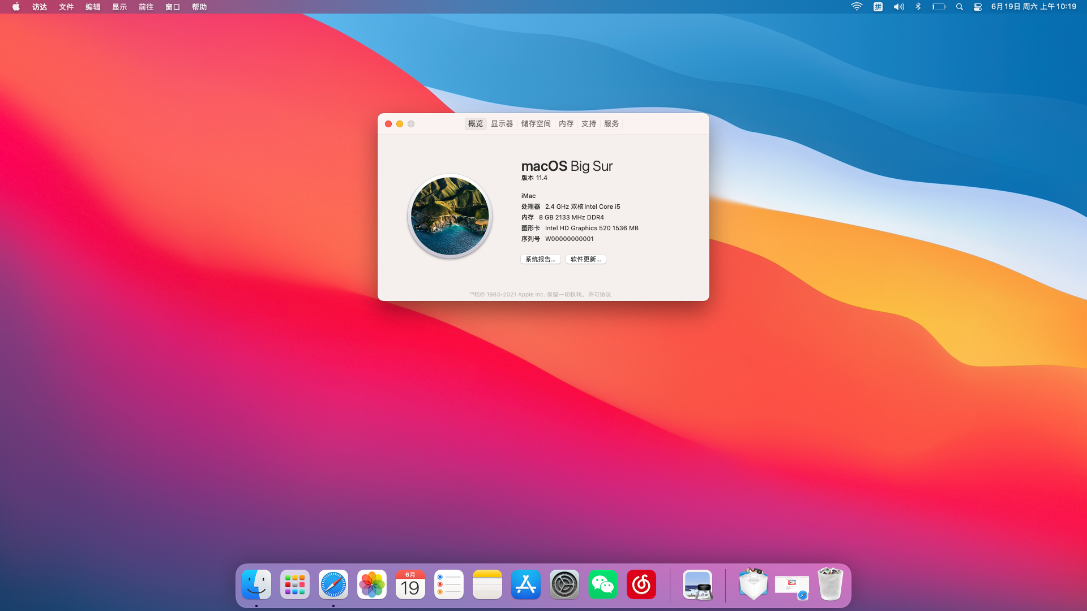Launch Safari from the Dock
The image size is (1087, 611).
(333, 584)
